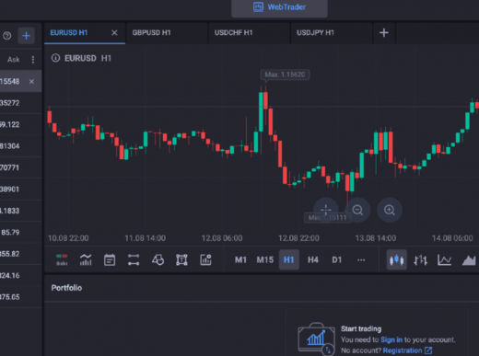479x356 pixels.
Task: Open the trade levels toolbar icon
Action: coord(62,260)
